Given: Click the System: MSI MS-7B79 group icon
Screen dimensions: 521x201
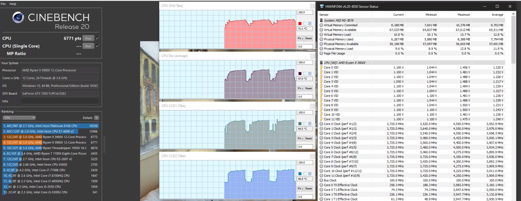Looking at the screenshot, I should (x=321, y=20).
